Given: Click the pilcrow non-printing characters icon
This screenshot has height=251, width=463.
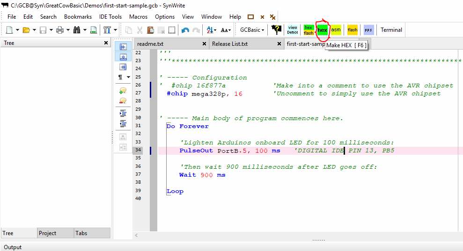Looking at the screenshot, I should pos(120,77).
